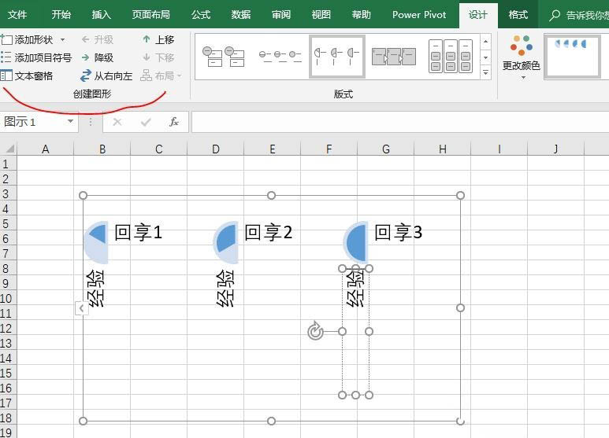Click 下移 move down button
Image resolution: width=609 pixels, height=438 pixels.
pos(158,57)
